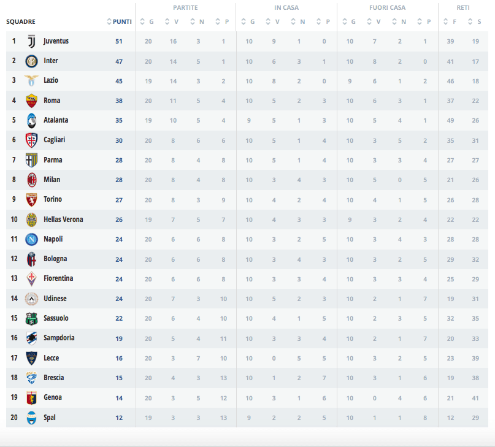
Task: Click the Genoa club crest
Action: [31, 397]
